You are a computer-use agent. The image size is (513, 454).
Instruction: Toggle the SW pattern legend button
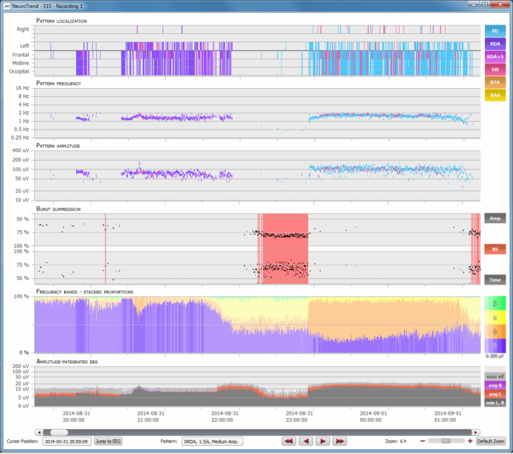(x=495, y=69)
